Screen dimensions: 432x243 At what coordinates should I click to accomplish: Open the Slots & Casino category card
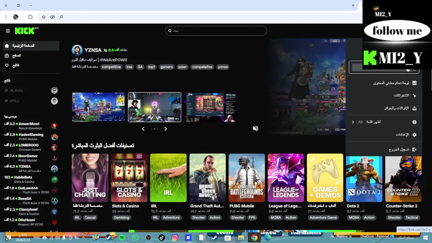click(129, 178)
